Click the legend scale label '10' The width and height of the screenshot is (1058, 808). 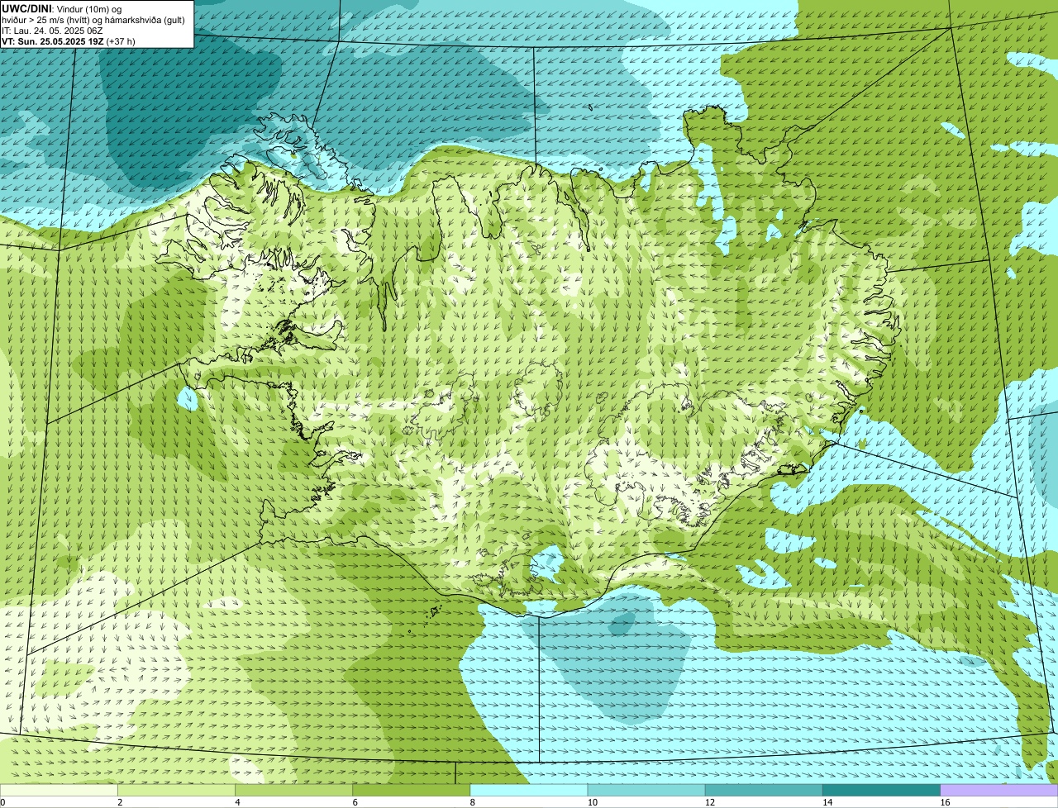tap(592, 802)
